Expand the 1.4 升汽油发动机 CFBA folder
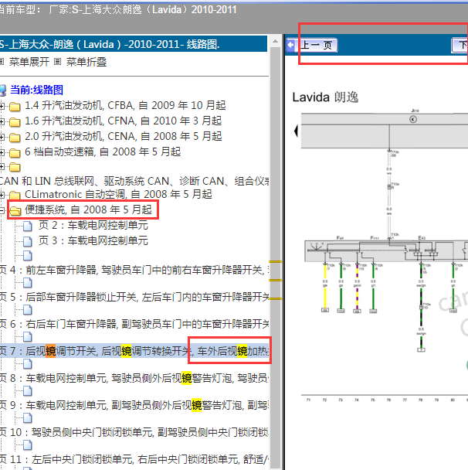Viewport: 468px width, 470px height. (x=2, y=106)
